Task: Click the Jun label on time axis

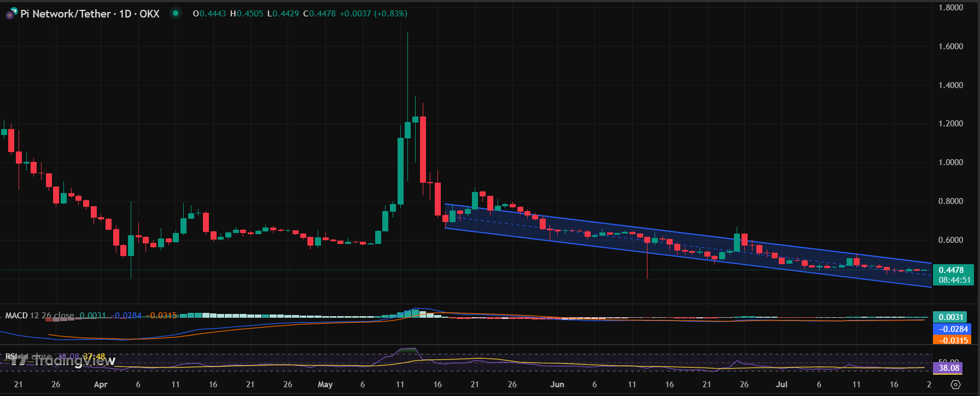Action: point(557,385)
